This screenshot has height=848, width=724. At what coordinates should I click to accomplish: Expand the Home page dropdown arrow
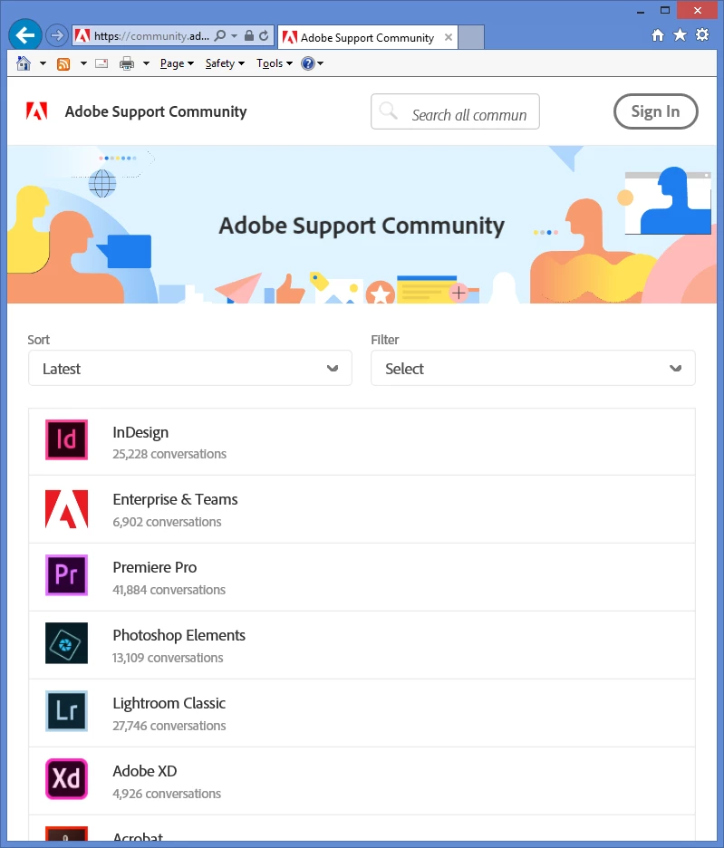tap(43, 63)
